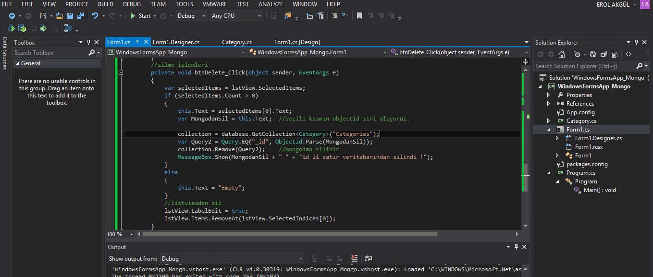Screen dimensions: 653x277
Task: Click the Undo arrow icon
Action: click(95, 16)
